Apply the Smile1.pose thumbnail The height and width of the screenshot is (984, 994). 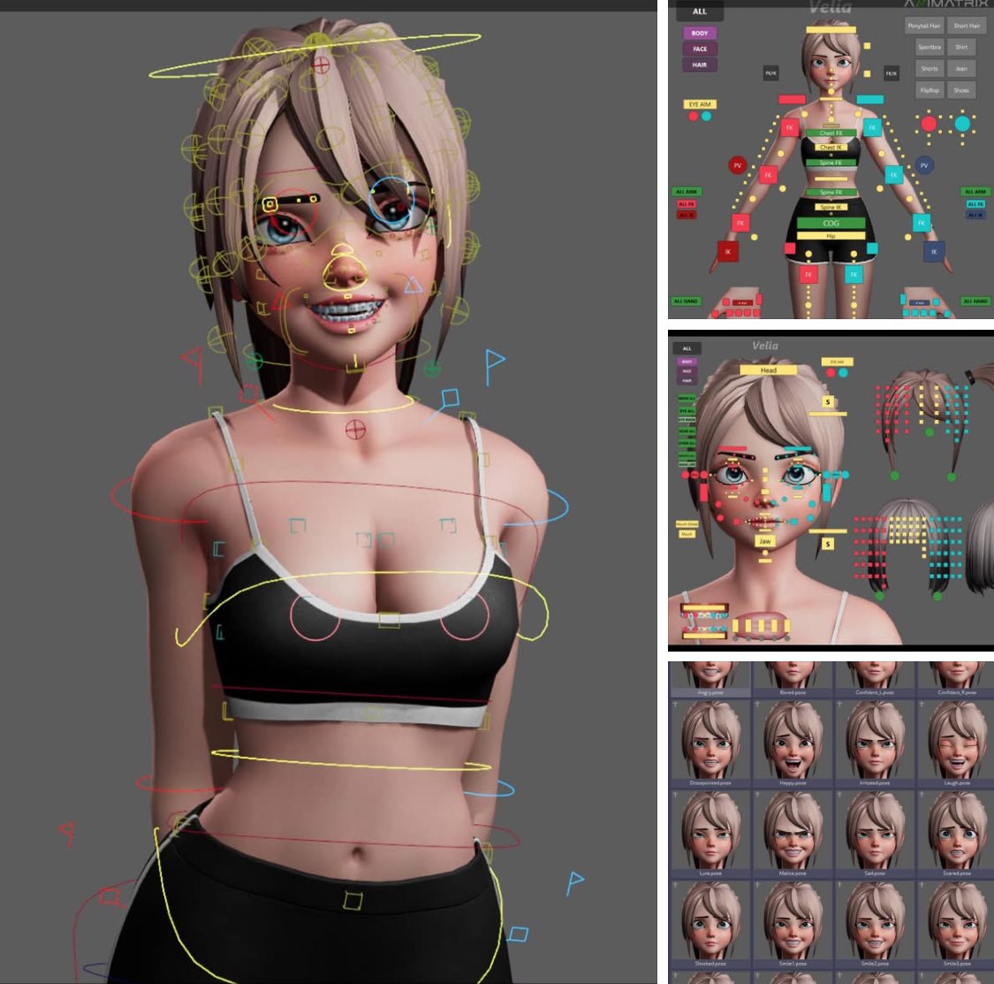coord(793,924)
